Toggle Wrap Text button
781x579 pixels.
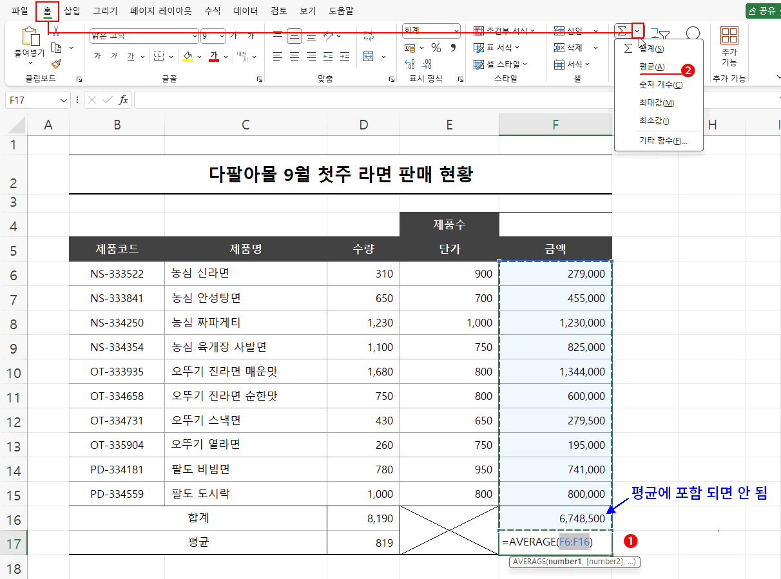pos(369,35)
